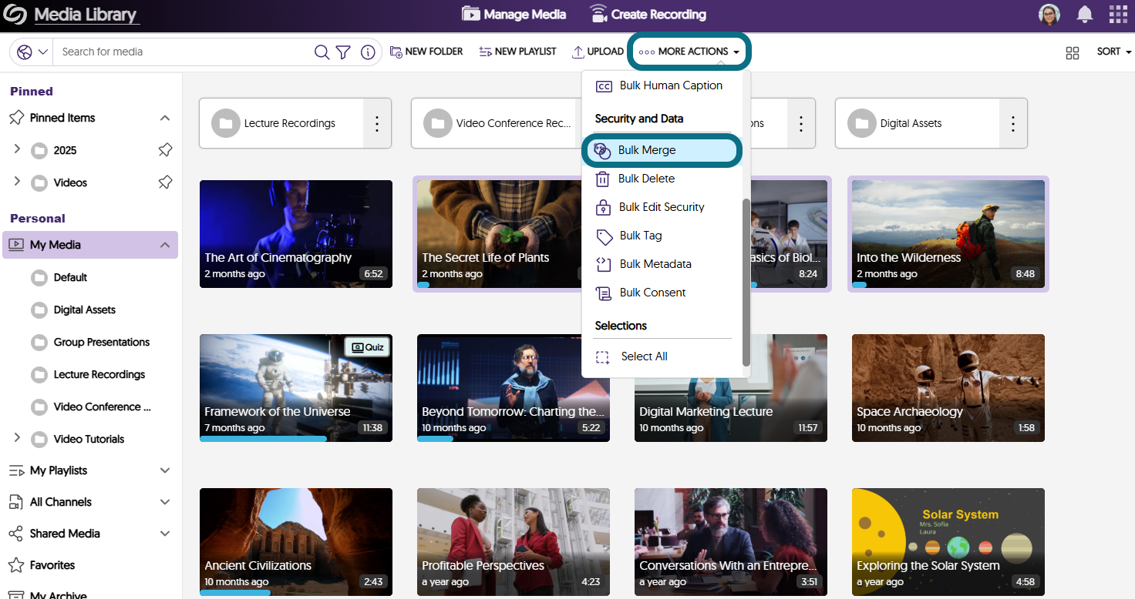Choose Bulk Edit Security option

click(x=662, y=207)
